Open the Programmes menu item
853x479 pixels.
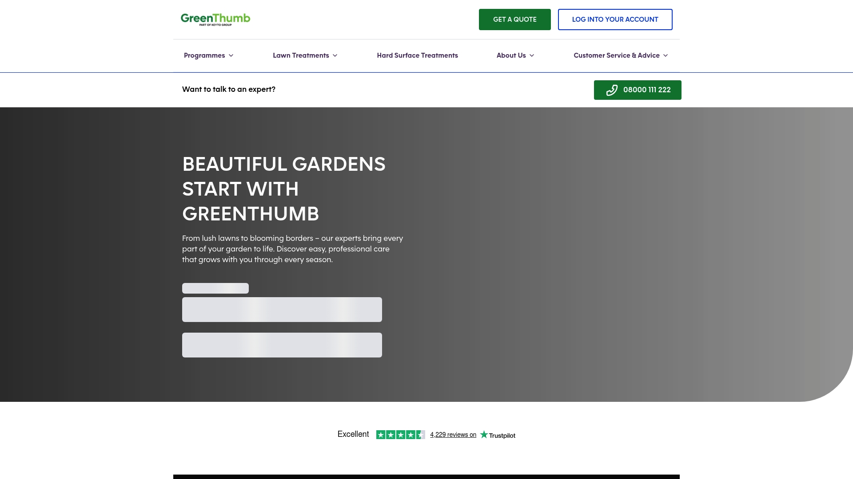[204, 55]
